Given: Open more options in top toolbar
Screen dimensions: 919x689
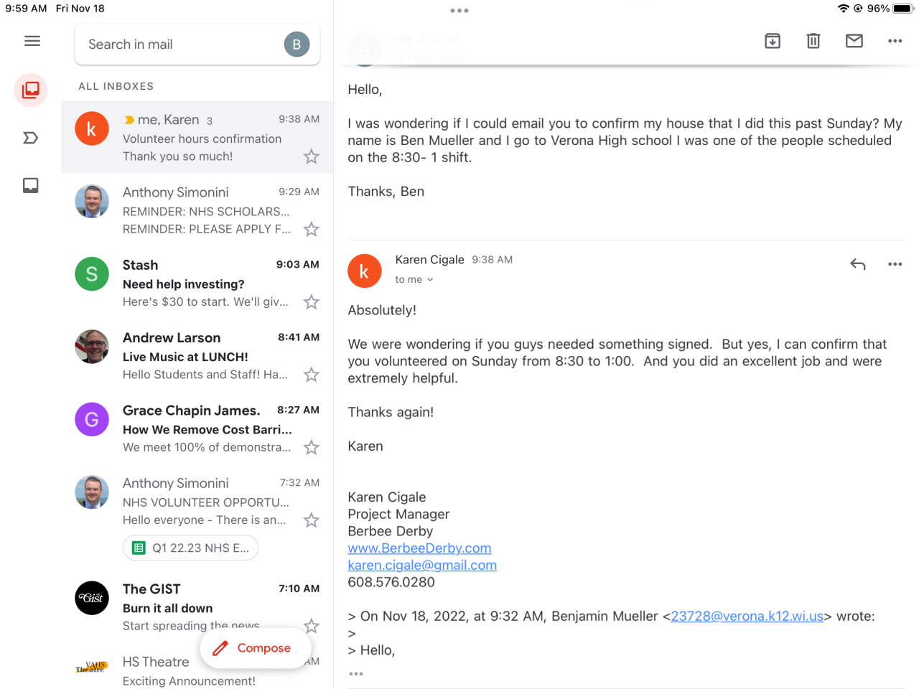Looking at the screenshot, I should point(895,41).
